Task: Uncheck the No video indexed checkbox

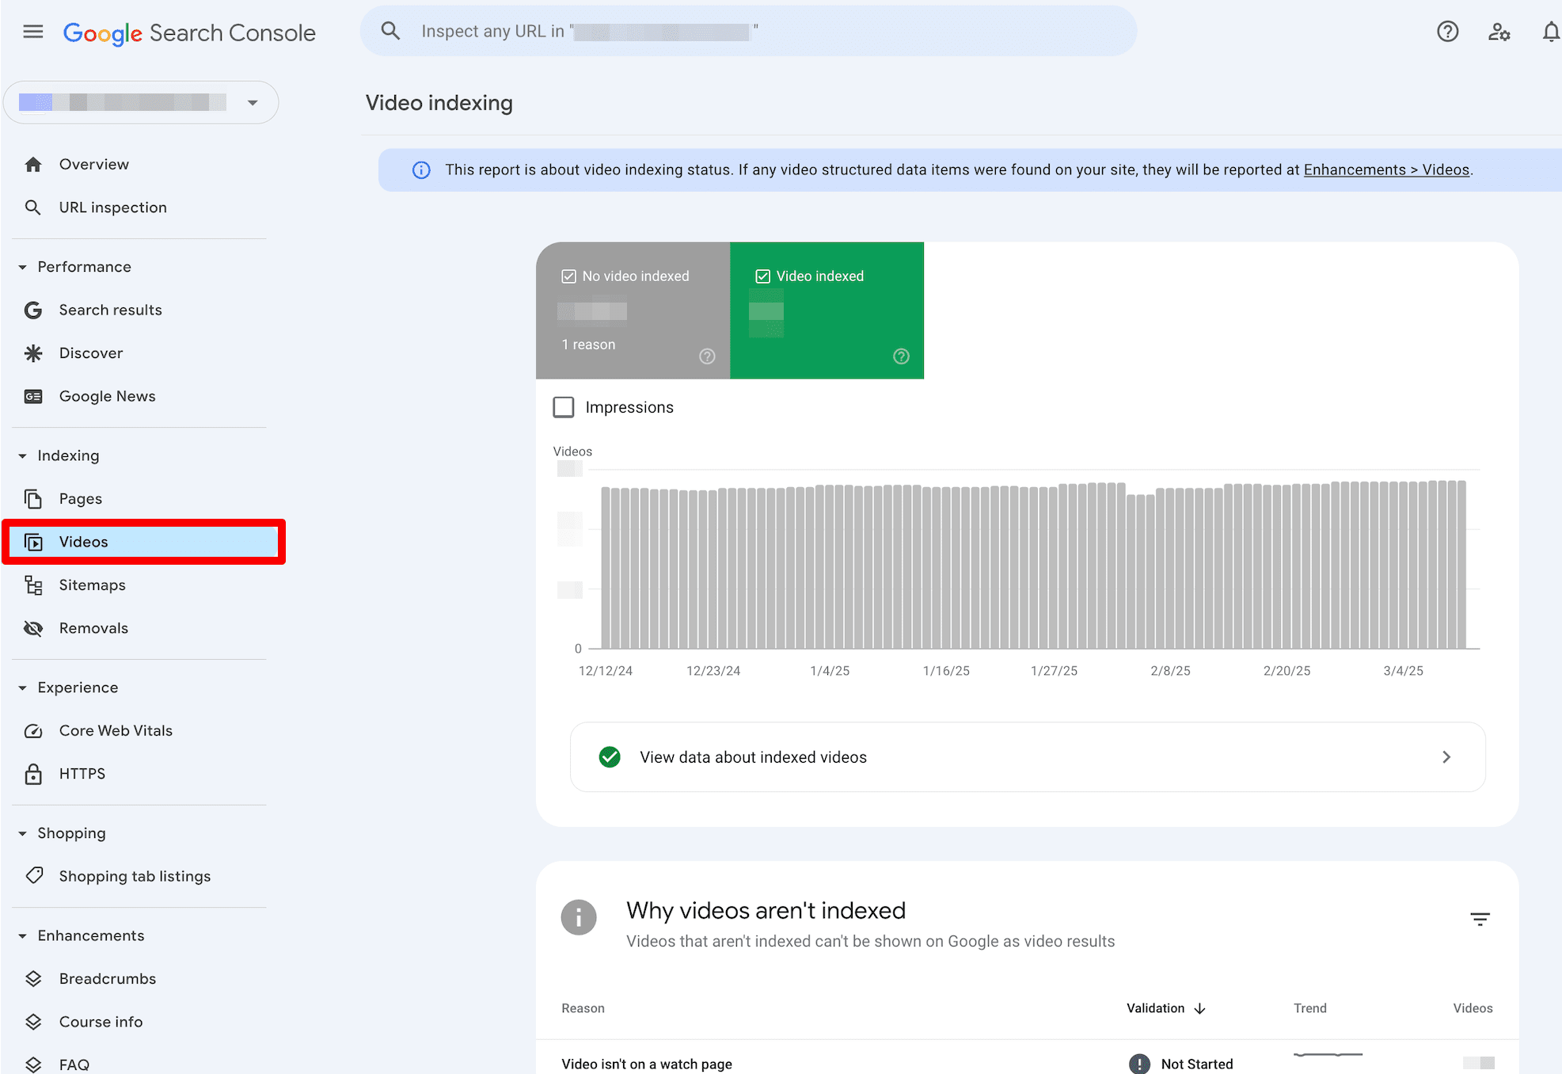Action: pos(568,276)
